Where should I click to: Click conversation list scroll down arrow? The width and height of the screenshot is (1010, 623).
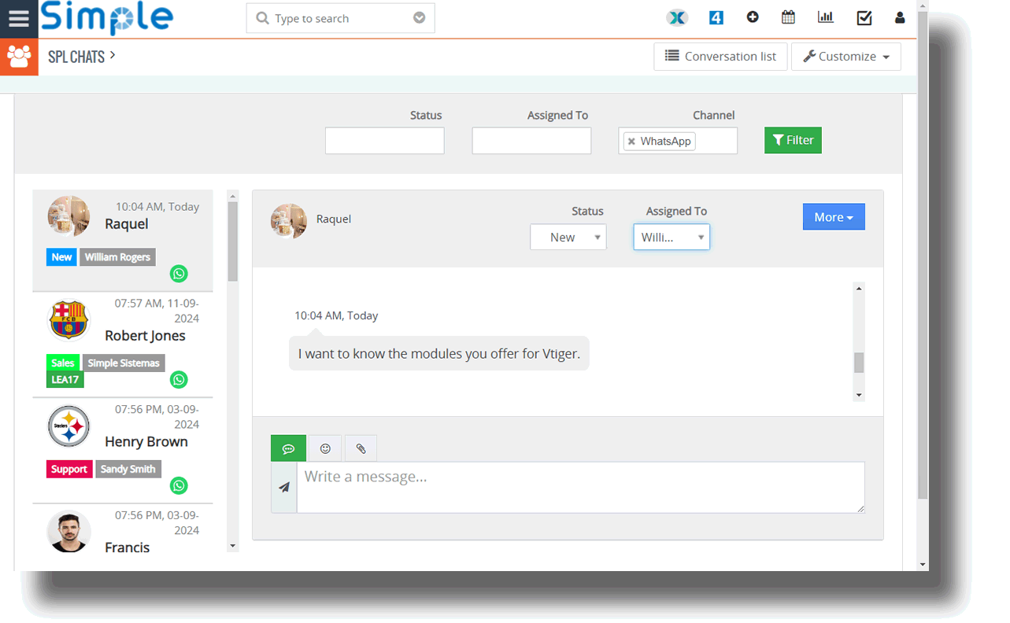coord(232,546)
